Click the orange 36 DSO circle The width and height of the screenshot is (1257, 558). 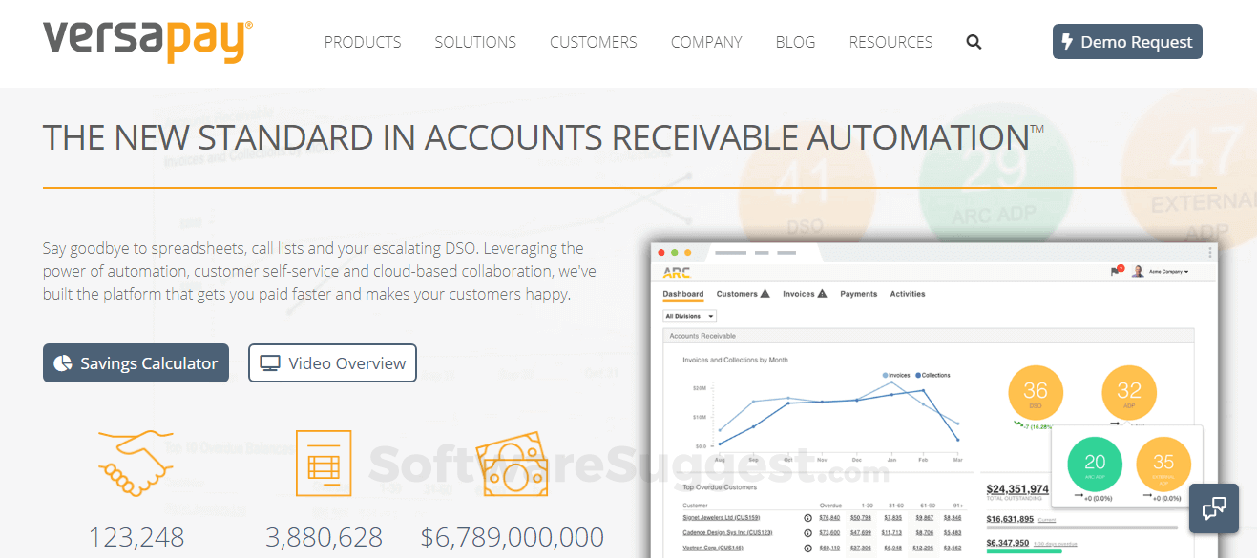pyautogui.click(x=1036, y=393)
